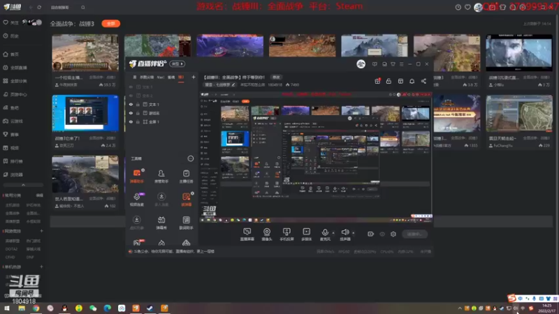Open the 直播伴侣 hamburger menu
559x314 pixels.
point(401,64)
